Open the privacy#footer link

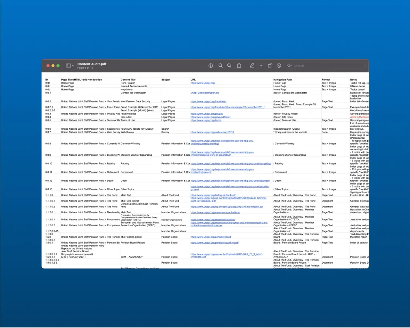(210, 117)
